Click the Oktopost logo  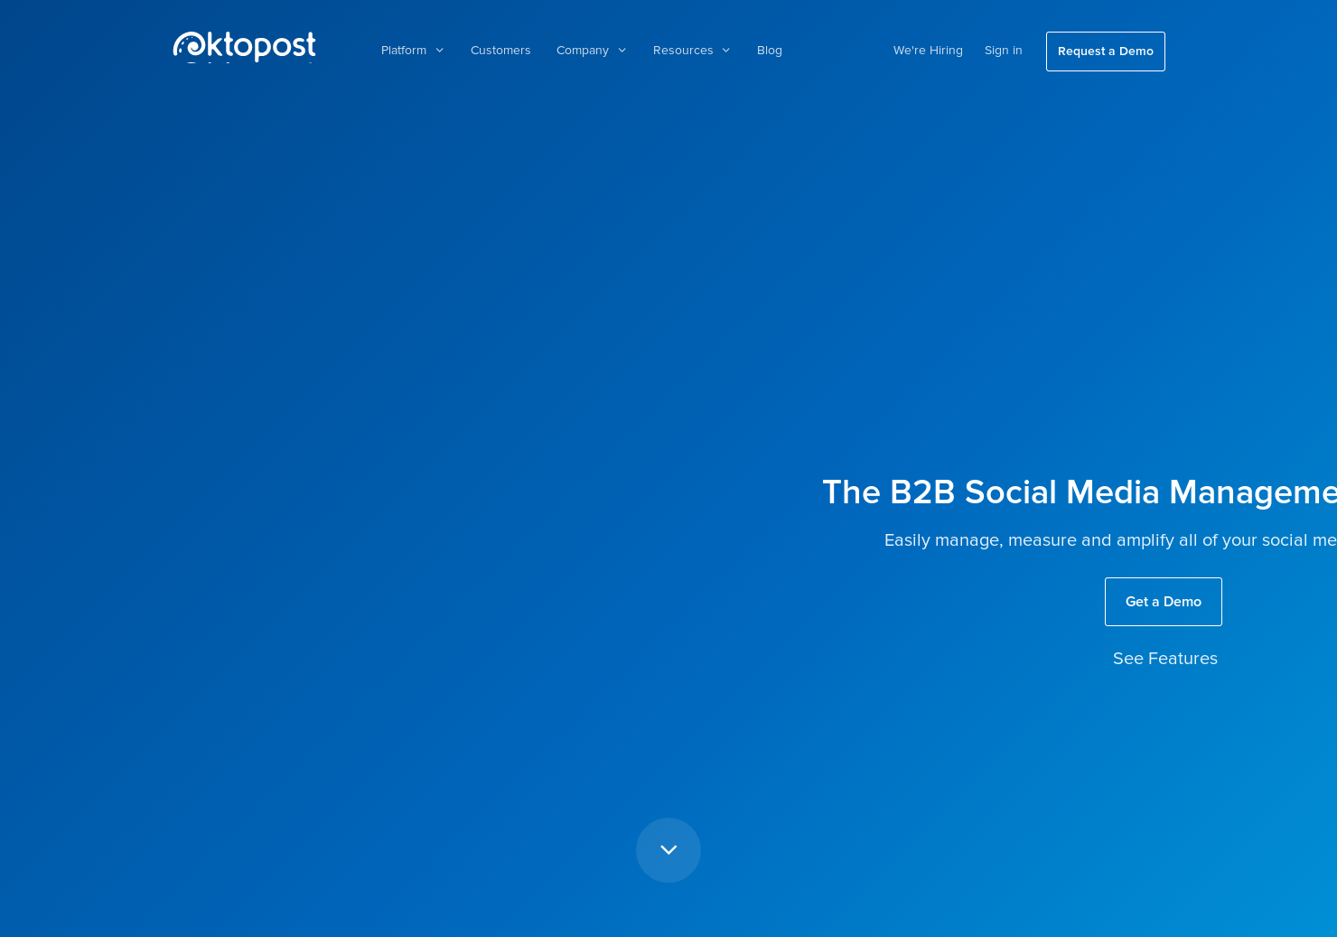click(x=245, y=47)
